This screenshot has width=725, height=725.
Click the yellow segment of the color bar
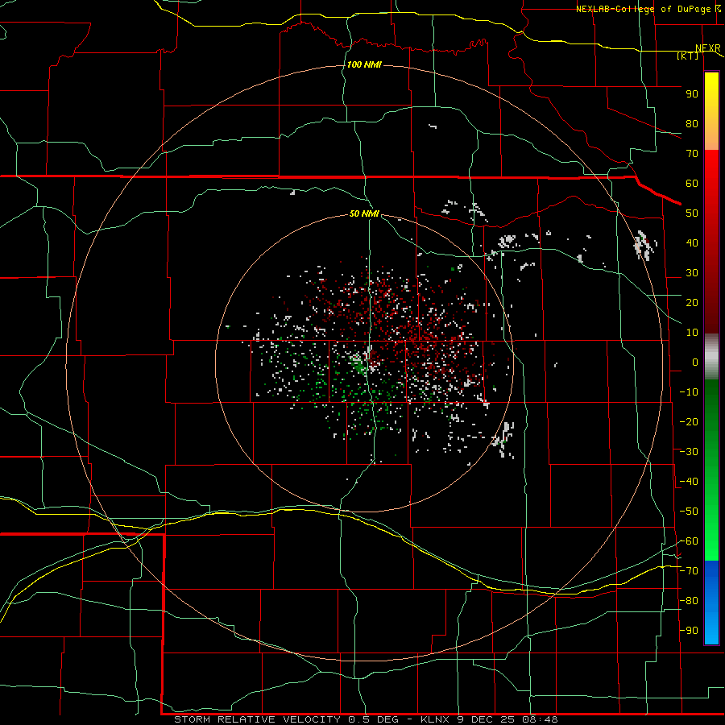click(x=711, y=93)
